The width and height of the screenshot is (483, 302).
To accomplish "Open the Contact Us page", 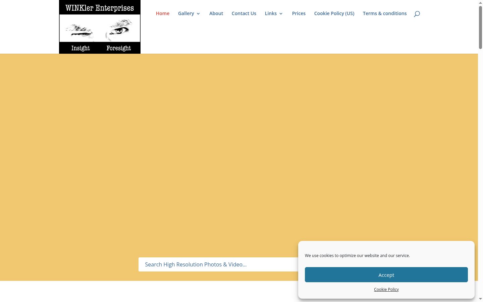I will click(x=244, y=13).
